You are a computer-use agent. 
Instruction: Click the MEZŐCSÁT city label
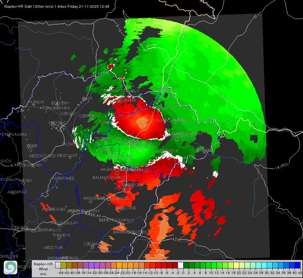click(67, 155)
